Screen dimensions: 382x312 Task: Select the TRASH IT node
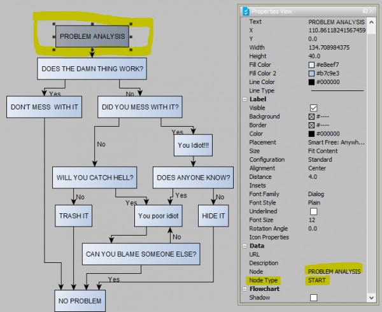(74, 216)
